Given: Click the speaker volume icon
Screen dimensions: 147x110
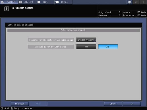Looking at the screenshot, I should (136, 2).
